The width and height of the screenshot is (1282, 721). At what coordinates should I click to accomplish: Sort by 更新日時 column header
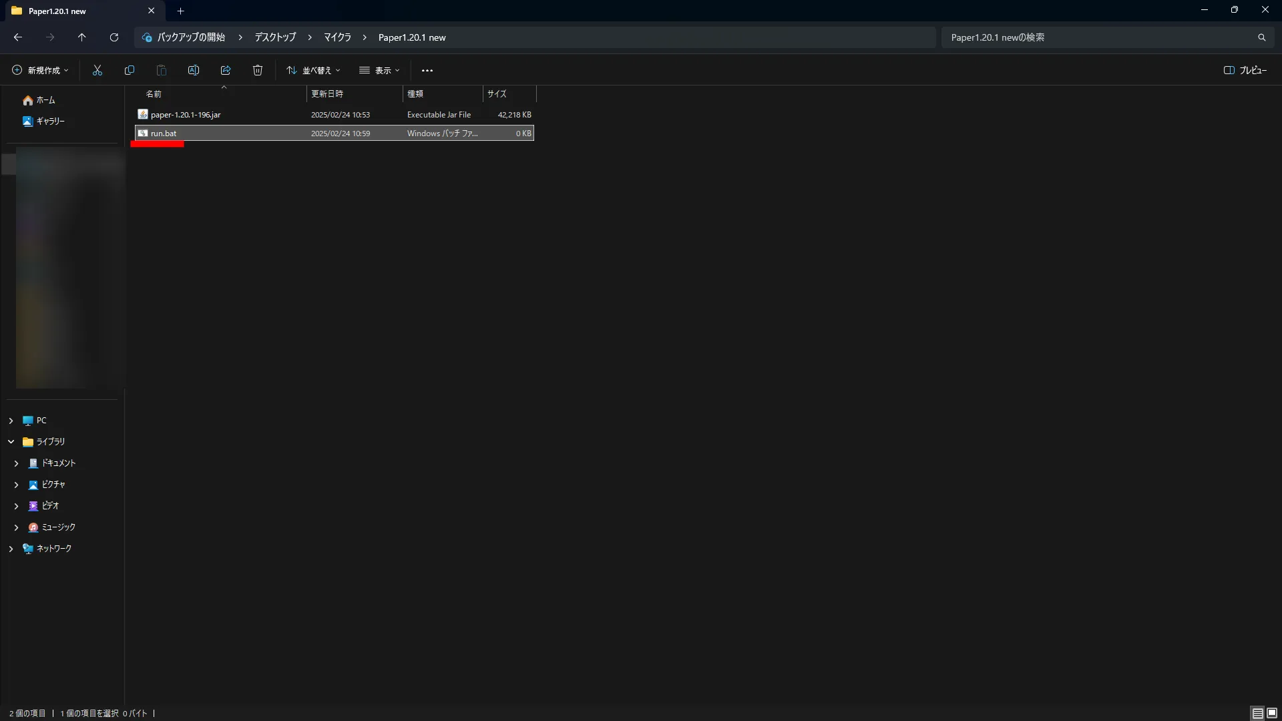pyautogui.click(x=355, y=94)
